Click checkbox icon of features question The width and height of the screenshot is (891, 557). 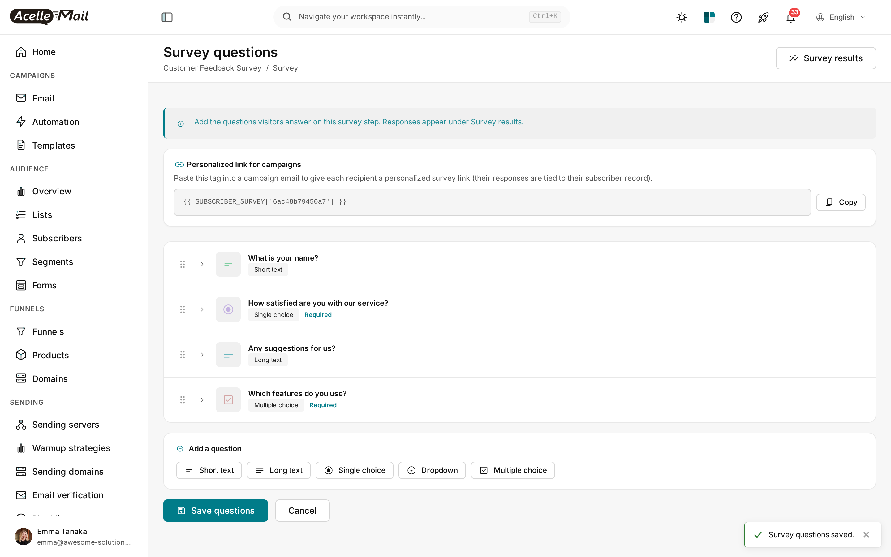tap(228, 400)
